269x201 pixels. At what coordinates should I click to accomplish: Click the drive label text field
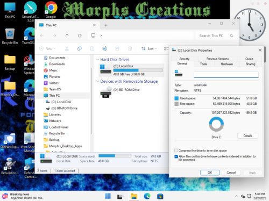tap(226, 74)
